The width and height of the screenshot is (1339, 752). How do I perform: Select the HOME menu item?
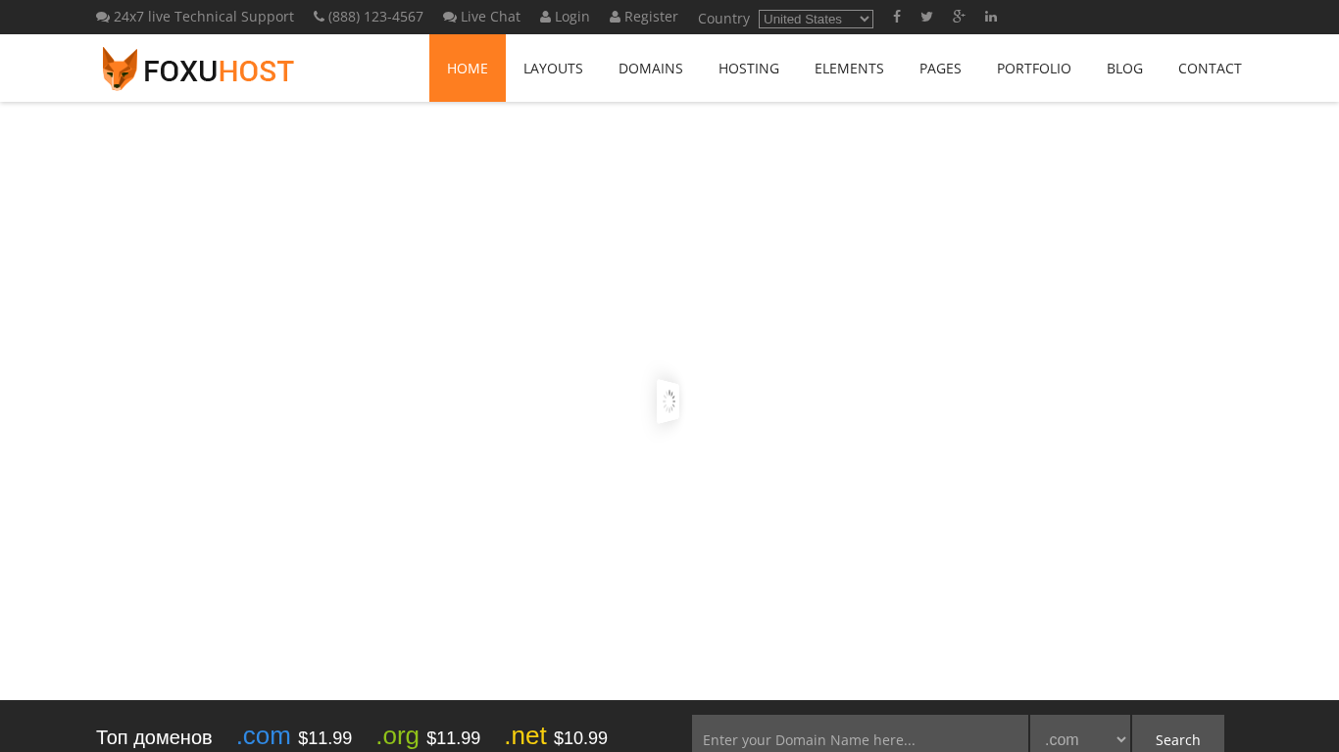coord(468,69)
